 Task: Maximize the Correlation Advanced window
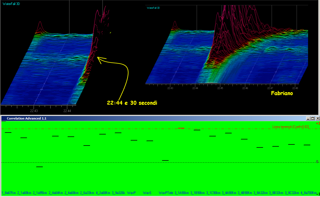tap(312, 118)
